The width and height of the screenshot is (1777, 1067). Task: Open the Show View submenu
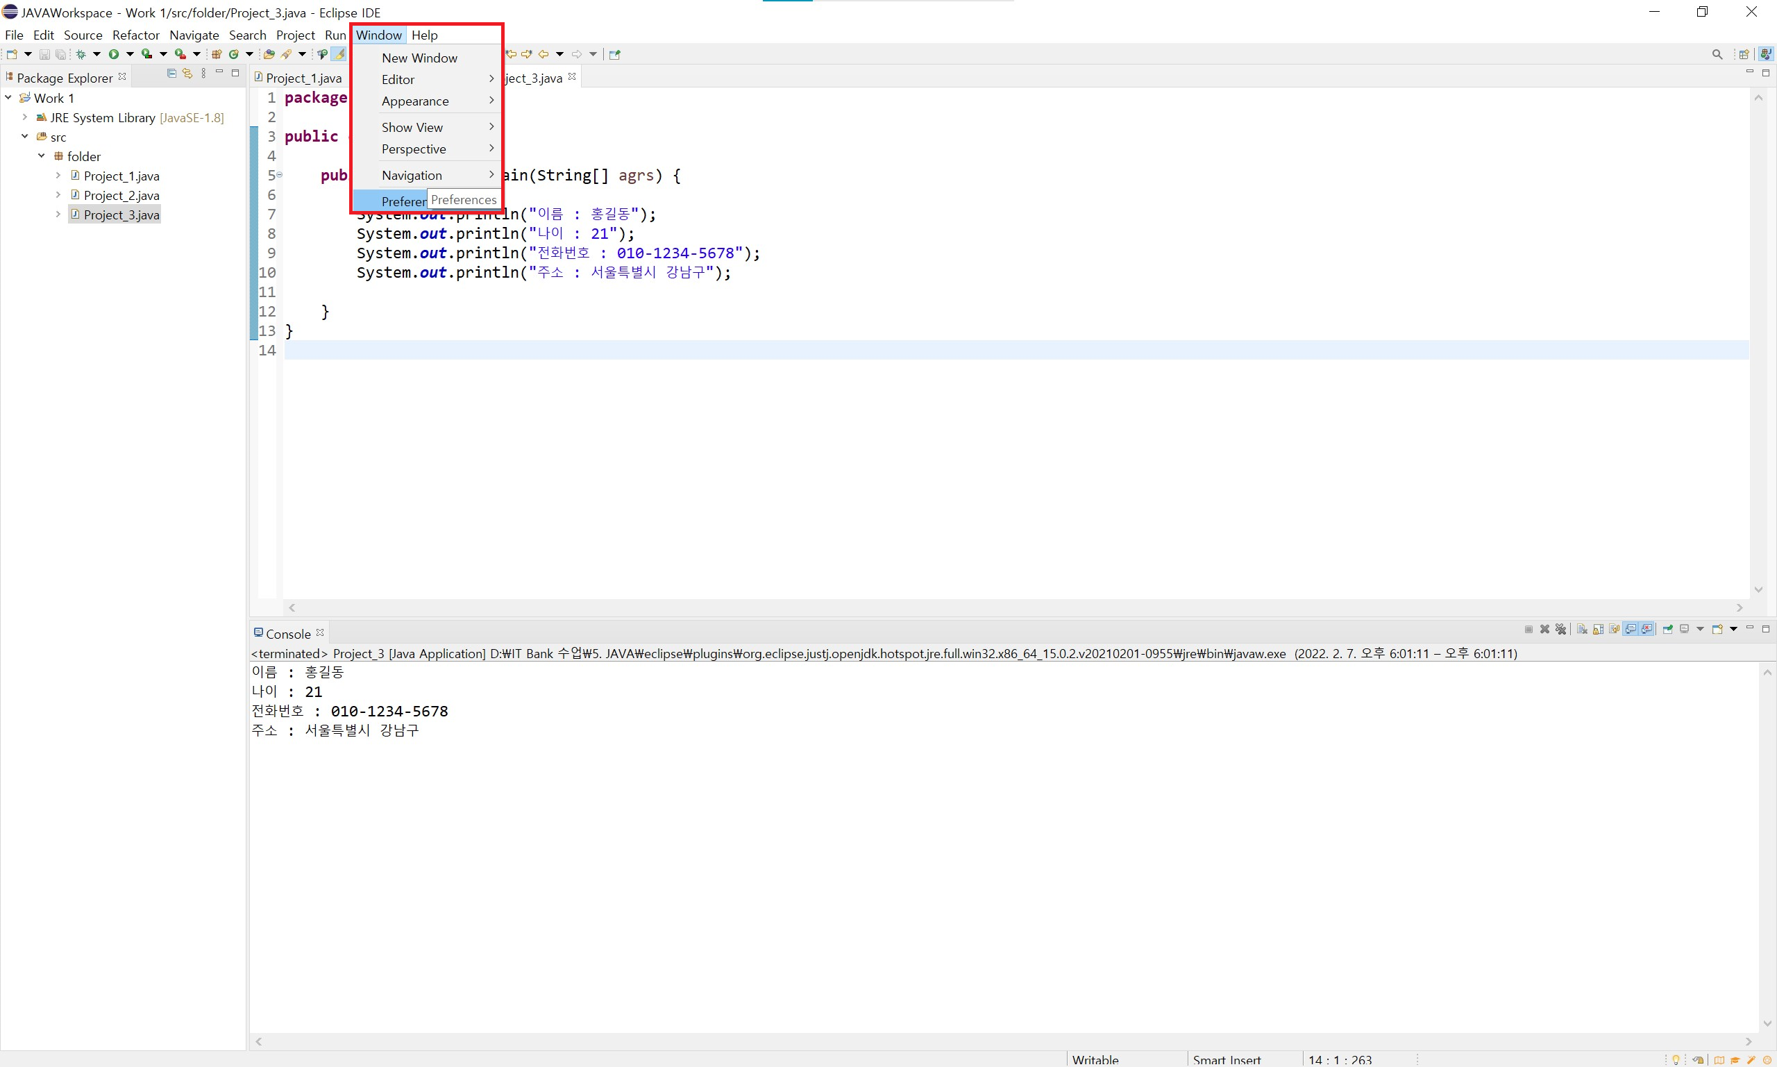(412, 127)
